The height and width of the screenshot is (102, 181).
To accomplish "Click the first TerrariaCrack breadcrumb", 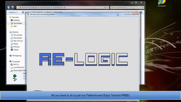I will pyautogui.click(x=45, y=7).
